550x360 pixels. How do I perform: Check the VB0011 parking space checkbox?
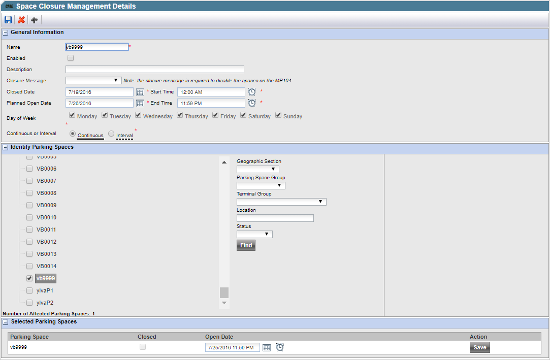pyautogui.click(x=29, y=230)
